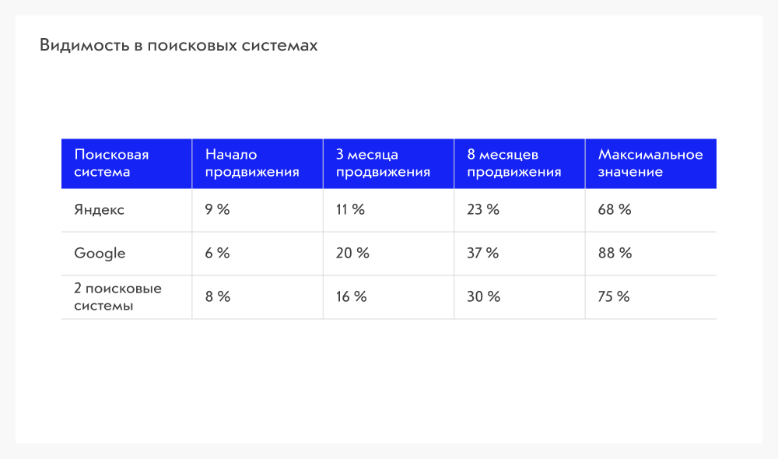Click the heading Видимость в поисковых системах

coord(179,45)
